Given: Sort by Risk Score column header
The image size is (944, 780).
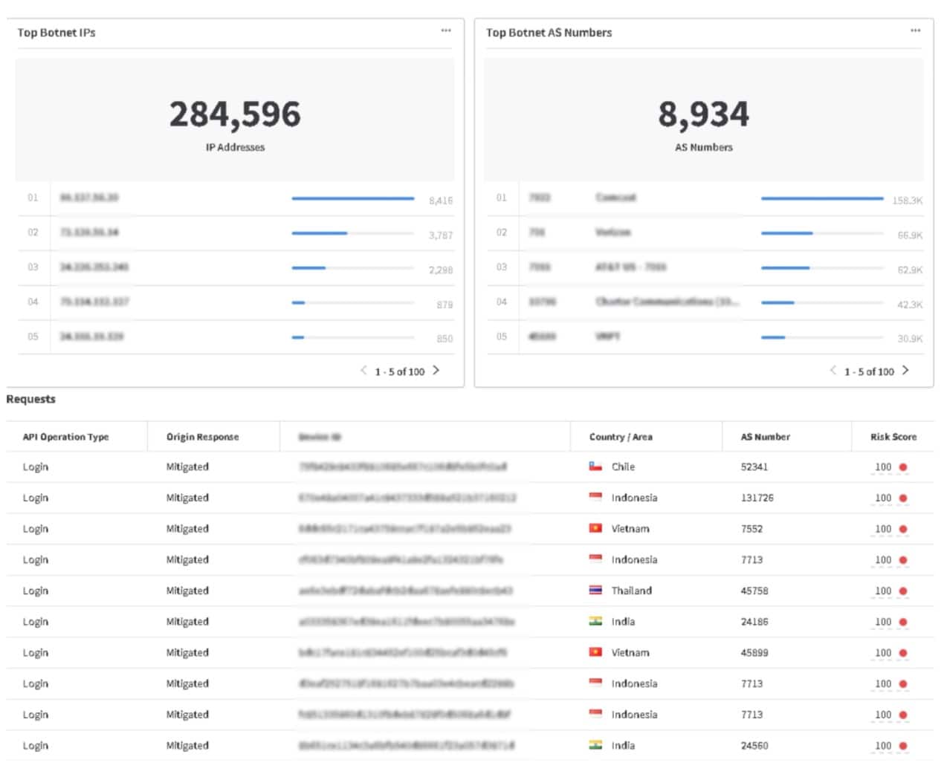Looking at the screenshot, I should (x=893, y=437).
